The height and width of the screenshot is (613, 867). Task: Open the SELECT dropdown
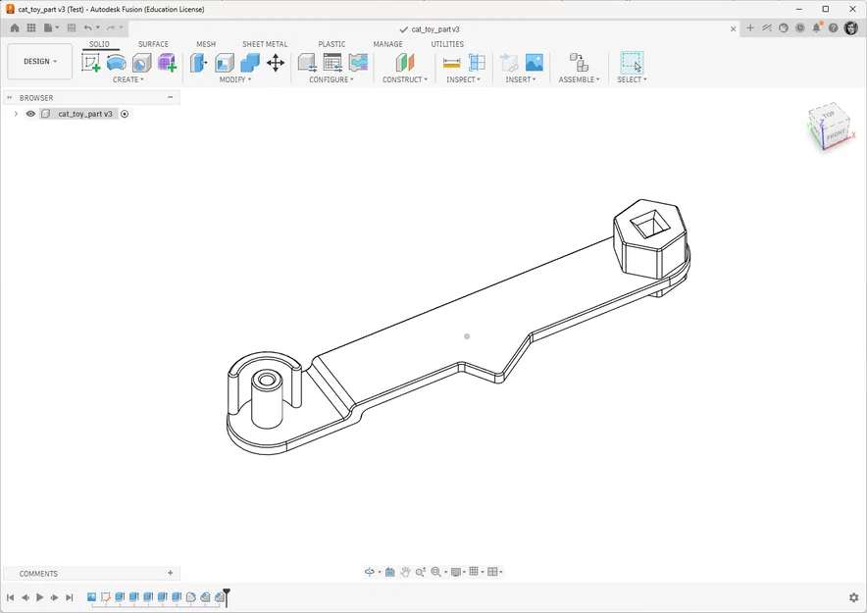click(632, 79)
